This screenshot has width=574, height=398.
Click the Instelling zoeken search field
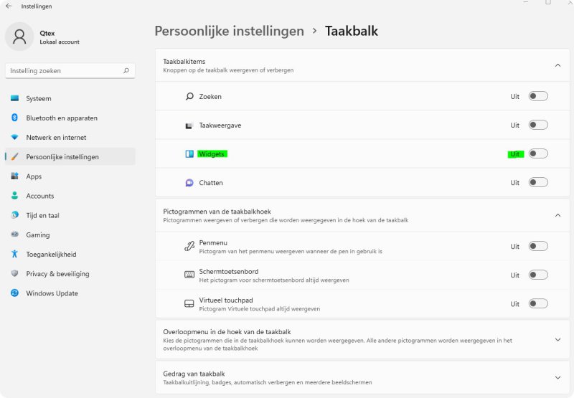(x=70, y=70)
